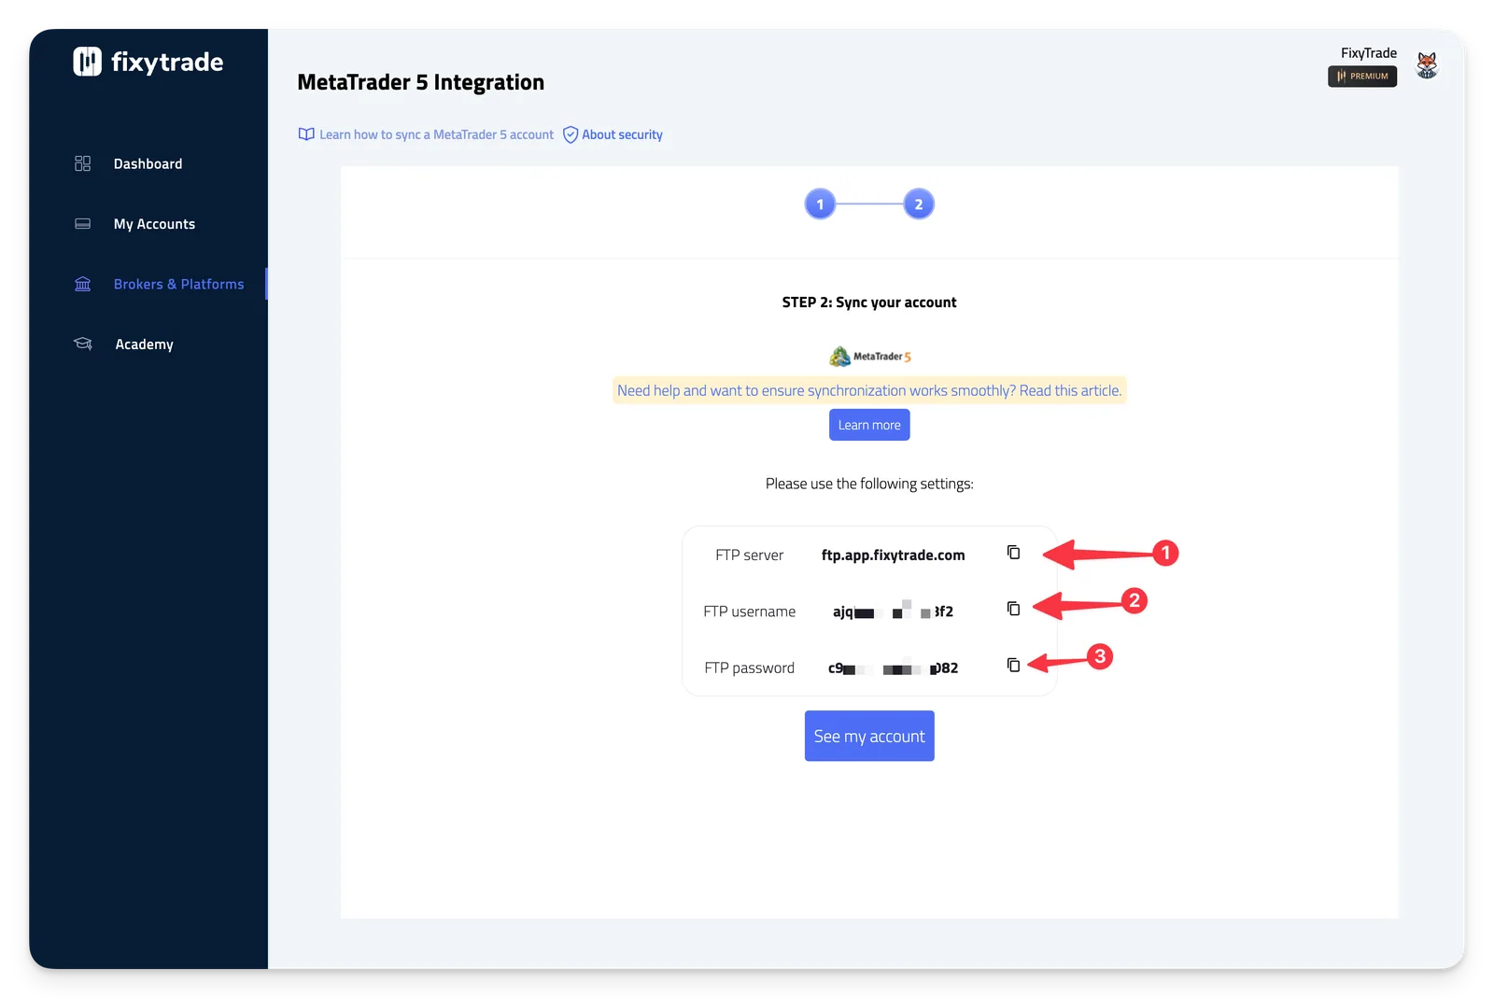Go back to step 1 indicator
This screenshot has width=1494, height=998.
point(820,204)
